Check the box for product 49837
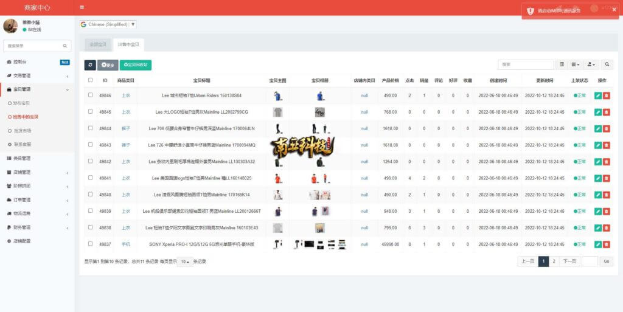This screenshot has height=312, width=623. tap(90, 244)
